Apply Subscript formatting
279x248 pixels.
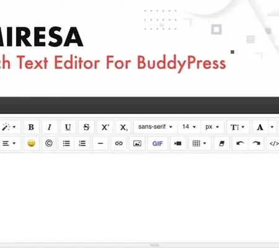click(x=123, y=127)
